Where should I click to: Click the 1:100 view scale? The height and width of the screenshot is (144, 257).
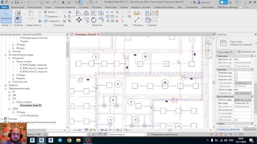tap(78, 130)
